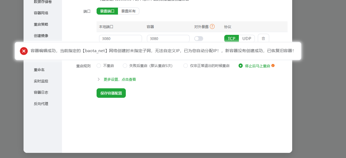This screenshot has height=158, width=346.
Task: Click the help icon beside 对外暴露
Action: [x=212, y=26]
